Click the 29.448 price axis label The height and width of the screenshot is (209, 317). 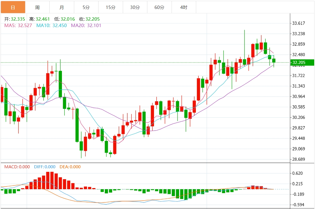[x=298, y=138]
